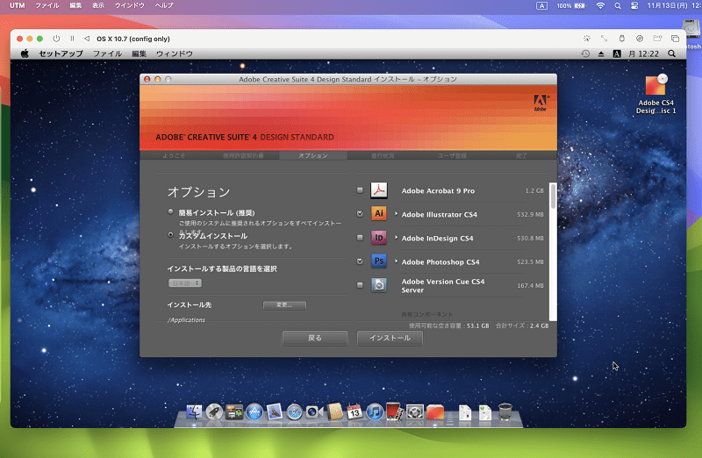The height and width of the screenshot is (458, 702).
Task: Open host UTM 表示 menu
Action: tap(98, 5)
